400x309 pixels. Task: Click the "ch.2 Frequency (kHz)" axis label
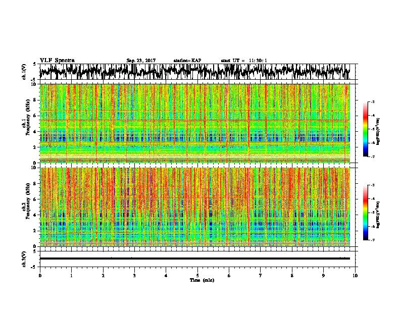coord(26,201)
